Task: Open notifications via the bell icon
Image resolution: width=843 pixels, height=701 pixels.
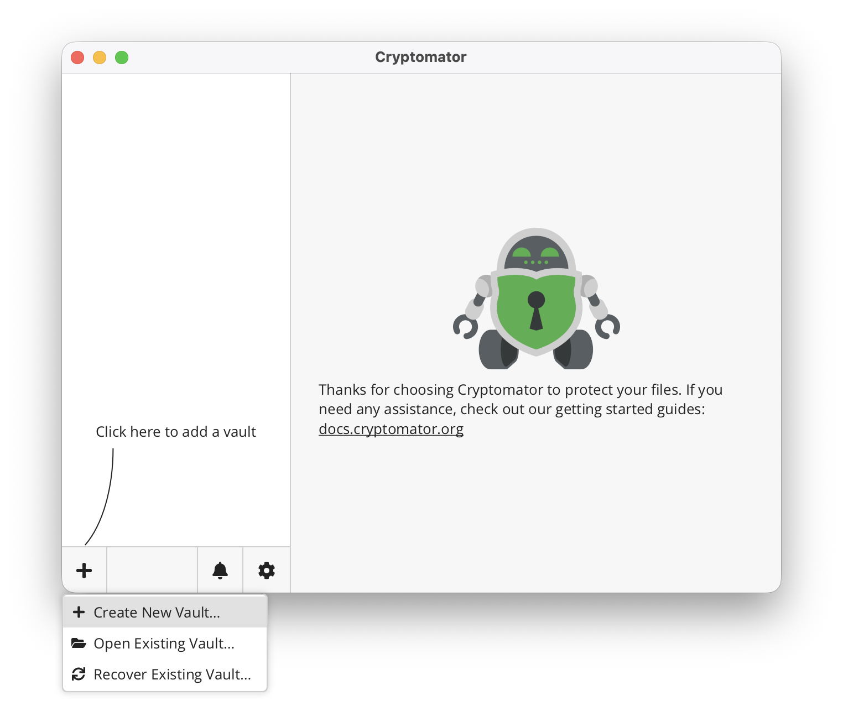Action: (220, 570)
